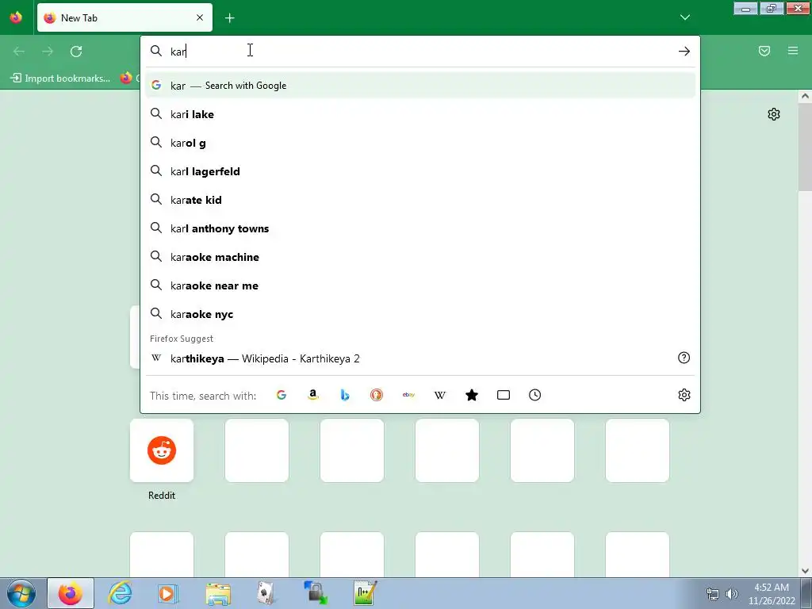Open Windows Explorer folder in taskbar

pos(218,593)
